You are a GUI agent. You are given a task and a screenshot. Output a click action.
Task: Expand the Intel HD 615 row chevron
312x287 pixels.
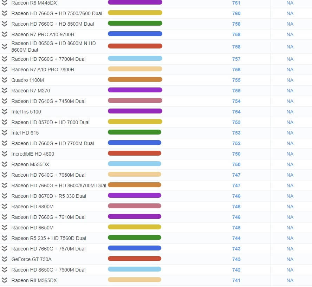point(4,133)
